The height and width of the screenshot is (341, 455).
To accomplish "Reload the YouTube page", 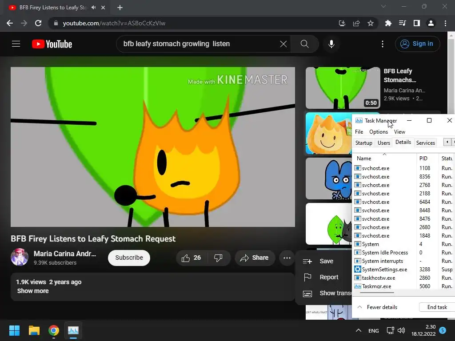I will [x=38, y=23].
